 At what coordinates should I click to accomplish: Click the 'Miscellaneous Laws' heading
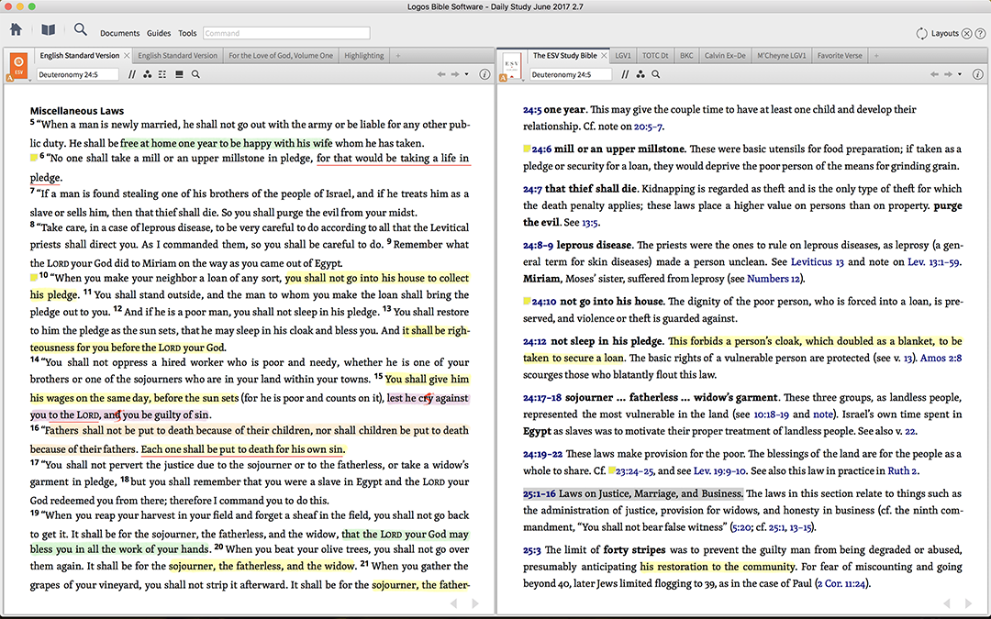tap(77, 111)
